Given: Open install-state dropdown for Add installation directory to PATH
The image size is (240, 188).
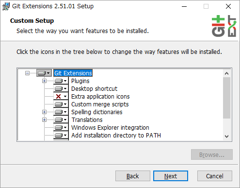Looking at the screenshot, I should (61, 135).
